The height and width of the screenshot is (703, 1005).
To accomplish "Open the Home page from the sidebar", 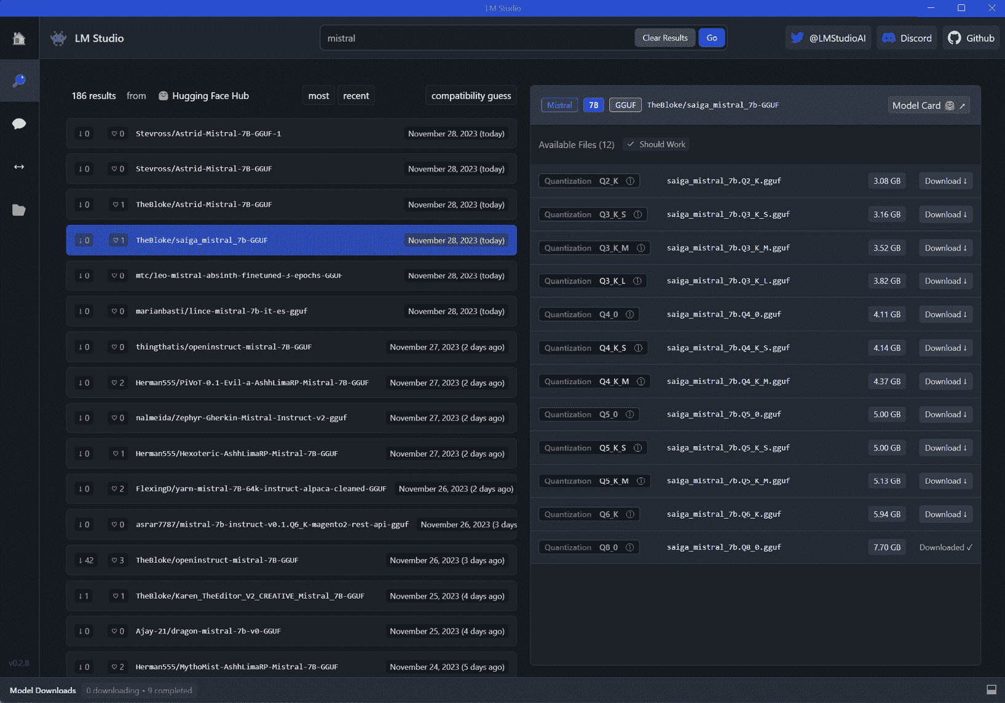I will pyautogui.click(x=19, y=38).
